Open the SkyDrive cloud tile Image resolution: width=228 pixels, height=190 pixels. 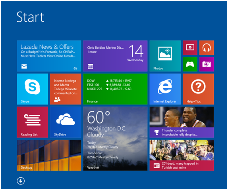tap(66, 122)
